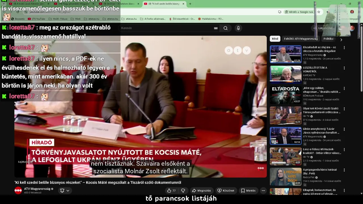The height and width of the screenshot is (204, 363).
Task: Expand notification options chevron next to bell
Action: 68,191
